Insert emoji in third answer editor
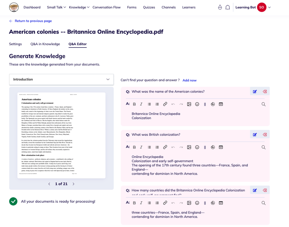This screenshot has height=227, width=289. coord(197,203)
